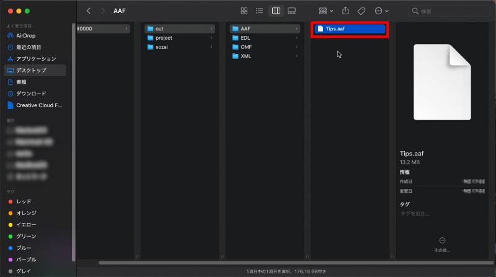Switch to icon view in toolbar
496x277 pixels.
pos(244,11)
